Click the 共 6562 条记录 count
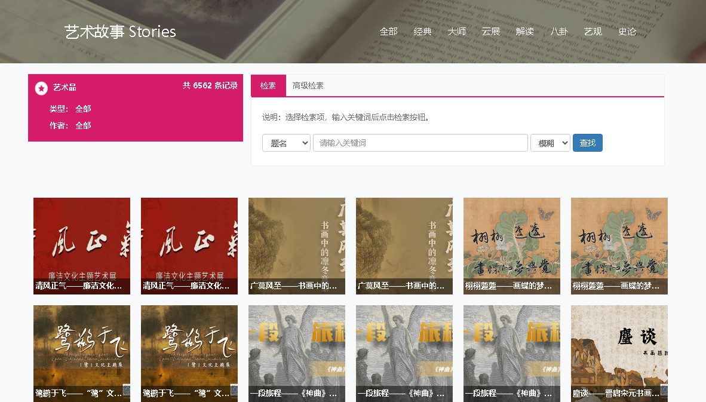Image resolution: width=706 pixels, height=402 pixels. [x=210, y=85]
